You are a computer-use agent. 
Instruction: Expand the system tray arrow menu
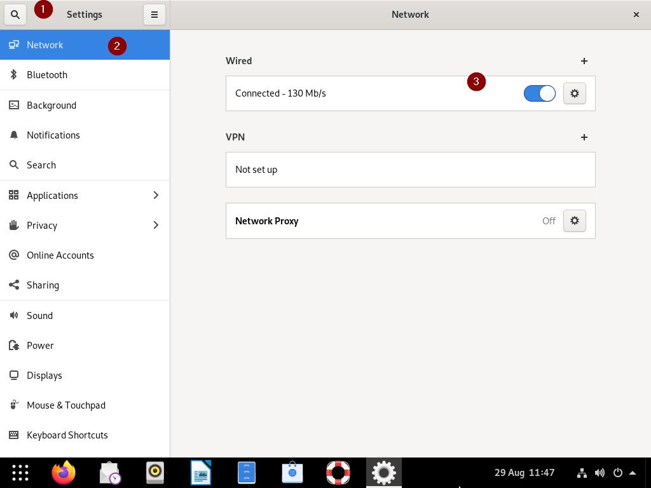click(x=633, y=473)
